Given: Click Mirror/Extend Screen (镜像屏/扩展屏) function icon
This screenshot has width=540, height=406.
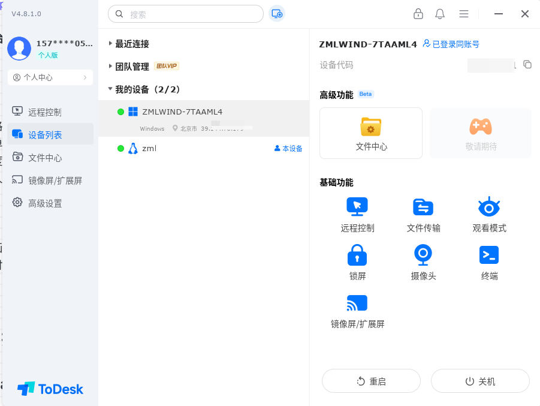Looking at the screenshot, I should 357,303.
